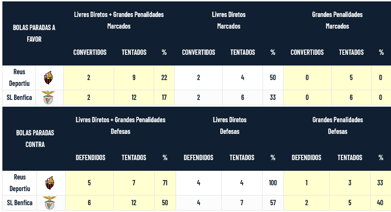This screenshot has width=391, height=212.
Task: Click the first CONVERTIDOS column header
Action: click(x=90, y=52)
